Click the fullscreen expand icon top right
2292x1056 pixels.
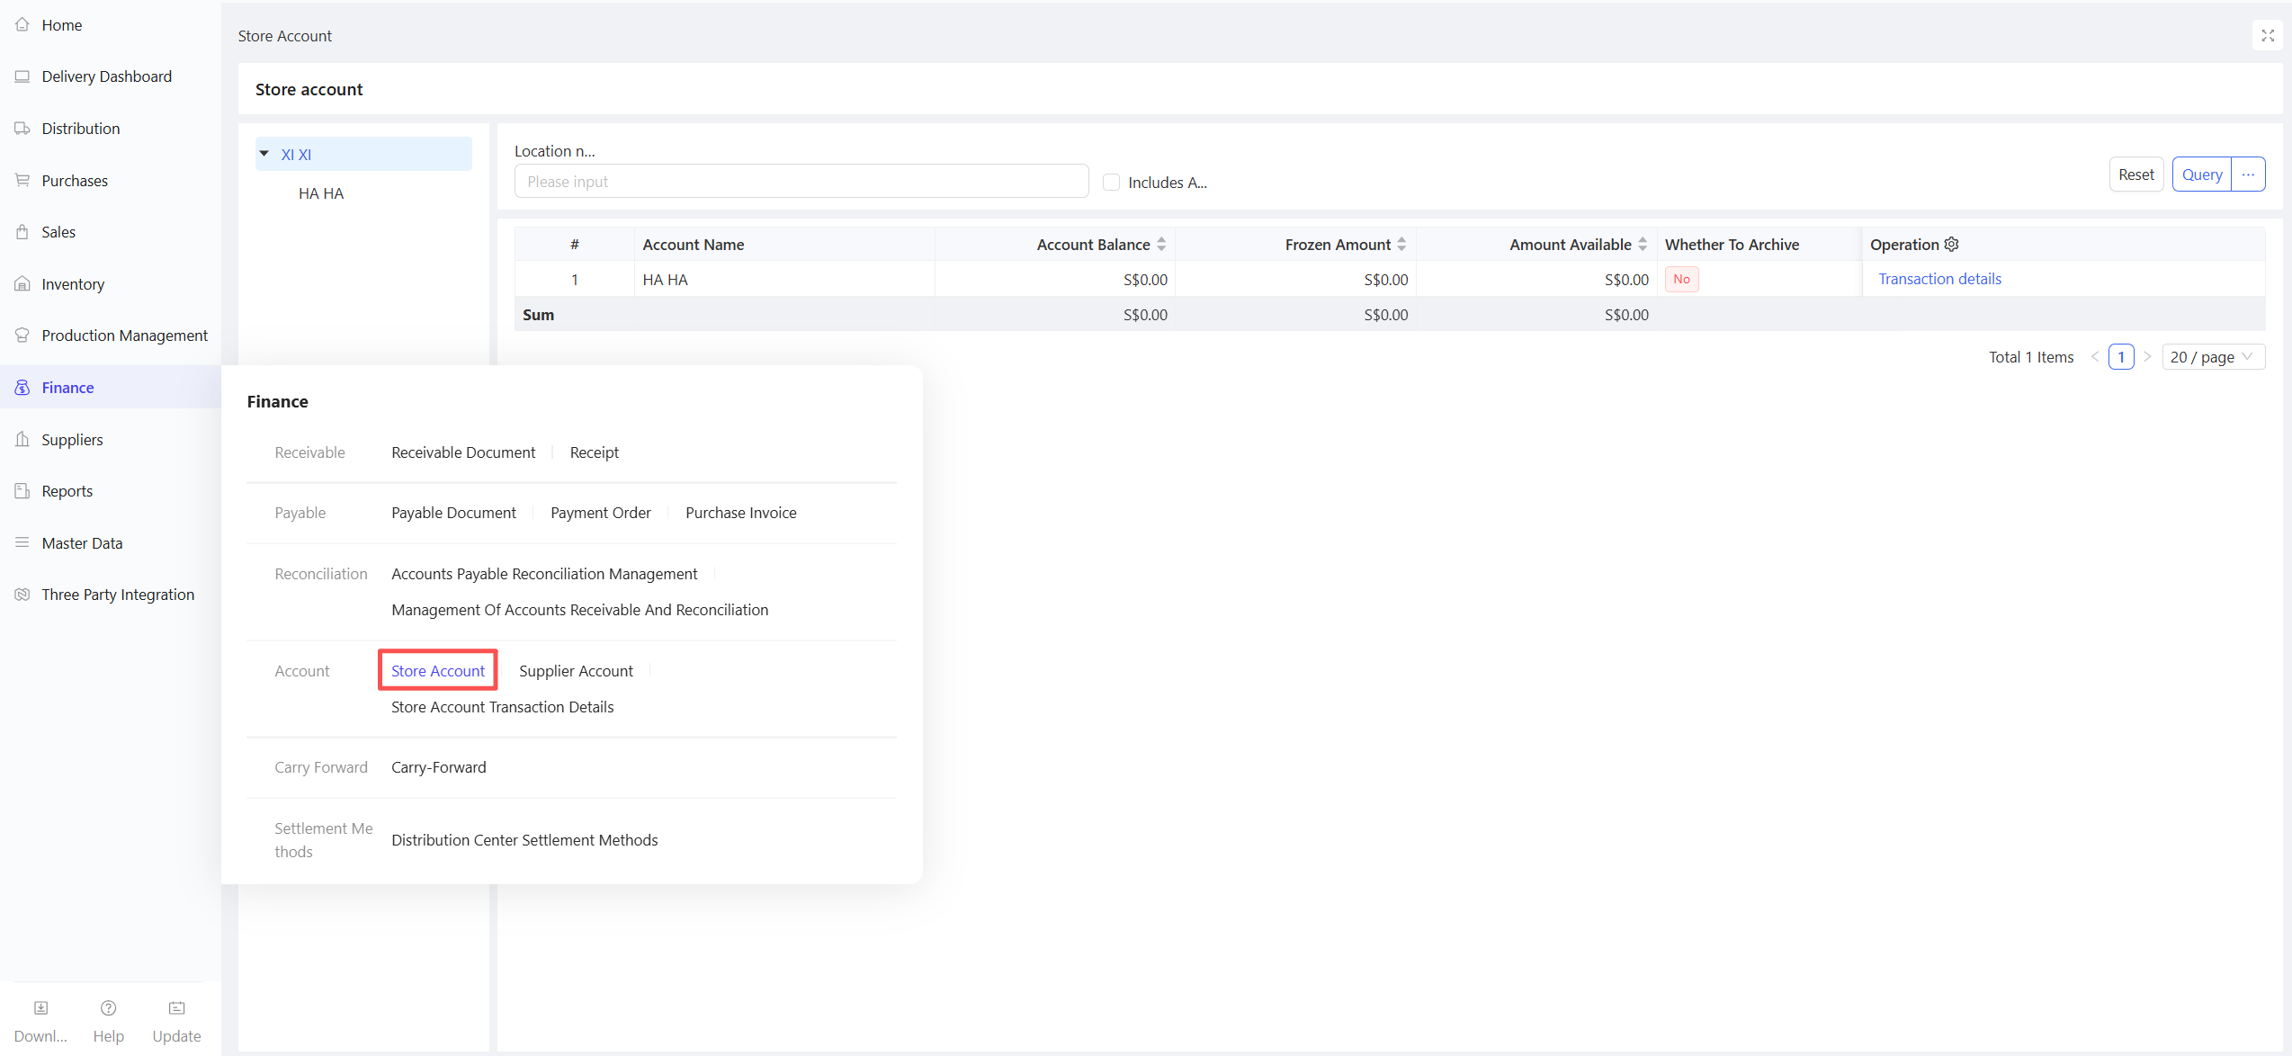[x=2267, y=36]
